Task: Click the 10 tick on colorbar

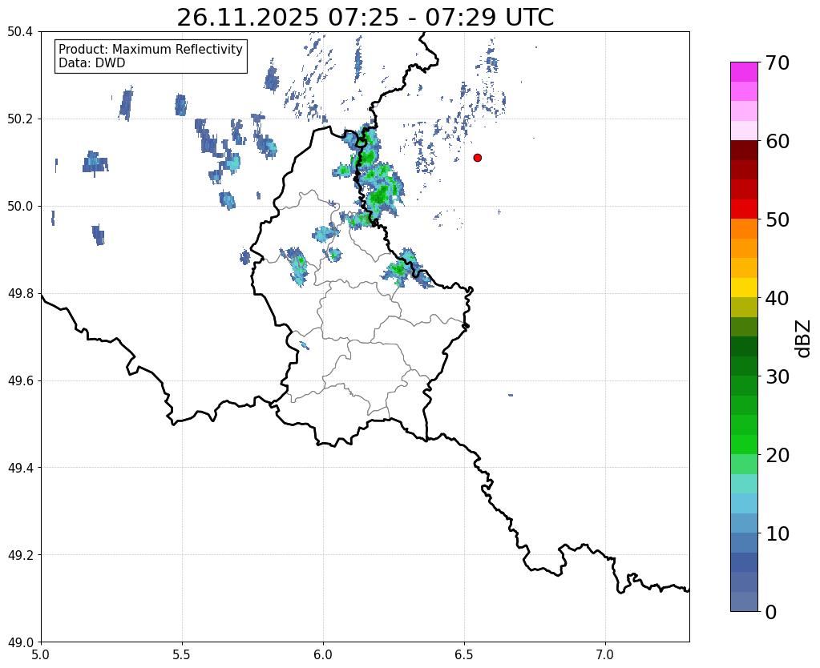Action: point(778,533)
